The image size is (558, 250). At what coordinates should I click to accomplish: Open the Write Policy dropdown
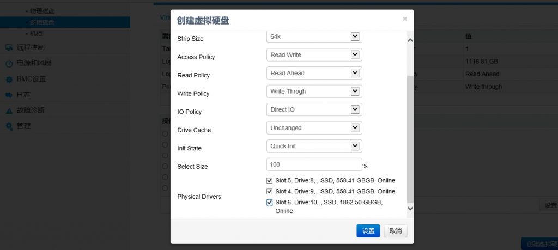tap(355, 92)
